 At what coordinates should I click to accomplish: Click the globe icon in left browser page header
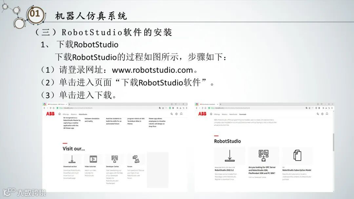point(177,114)
